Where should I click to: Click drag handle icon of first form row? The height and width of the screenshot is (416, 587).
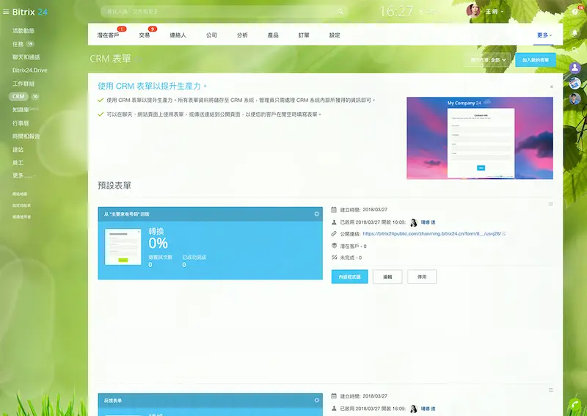point(551,204)
